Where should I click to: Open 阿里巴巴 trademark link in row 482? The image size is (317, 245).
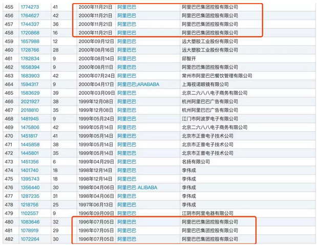pos(127,239)
